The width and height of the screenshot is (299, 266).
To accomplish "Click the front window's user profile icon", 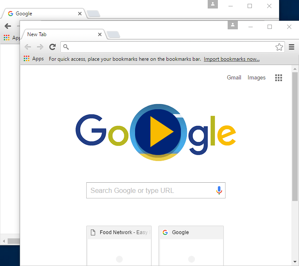I will tap(232, 25).
